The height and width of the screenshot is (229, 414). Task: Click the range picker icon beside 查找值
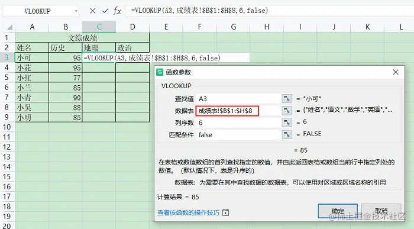pyautogui.click(x=287, y=99)
